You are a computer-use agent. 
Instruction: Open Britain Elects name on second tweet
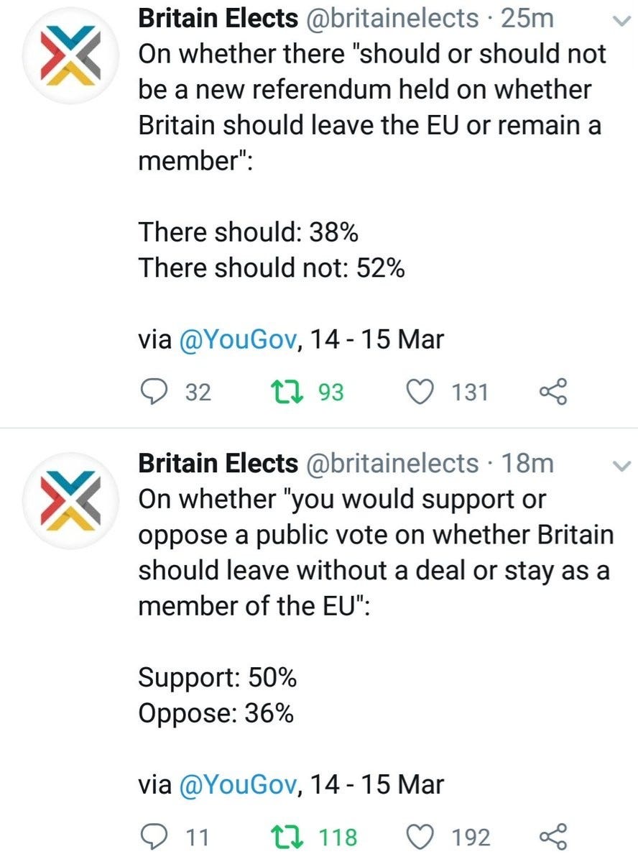point(218,464)
